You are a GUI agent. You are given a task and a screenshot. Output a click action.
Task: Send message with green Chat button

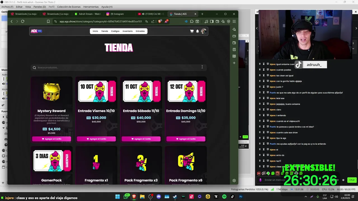352,180
